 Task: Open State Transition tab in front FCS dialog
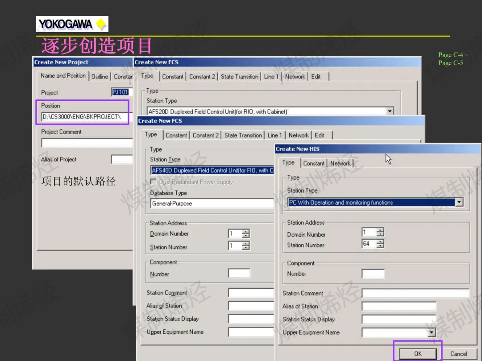[243, 135]
